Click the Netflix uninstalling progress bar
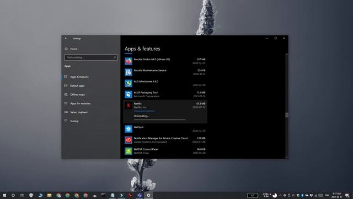The height and width of the screenshot is (199, 353). point(159,119)
